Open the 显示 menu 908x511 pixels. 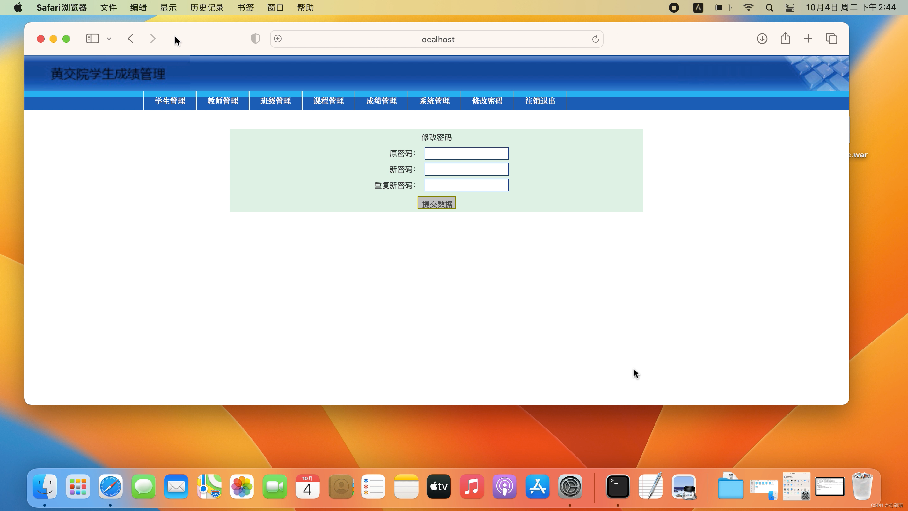coord(168,7)
